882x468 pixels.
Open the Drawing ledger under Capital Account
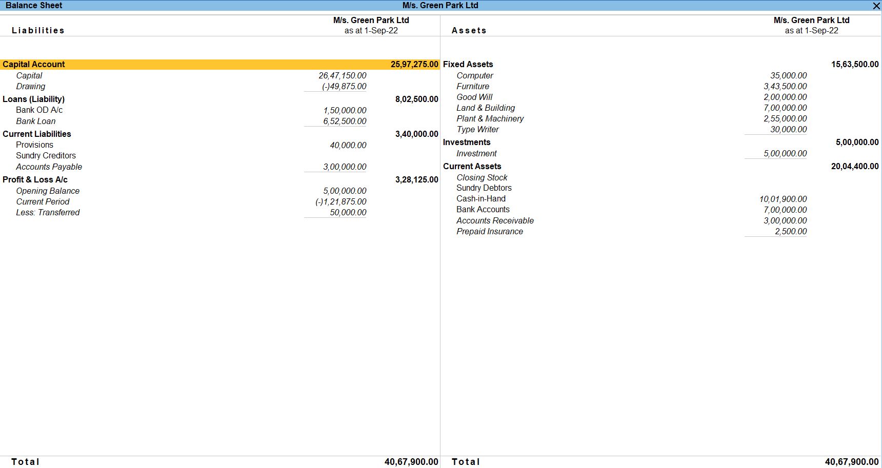click(x=30, y=87)
